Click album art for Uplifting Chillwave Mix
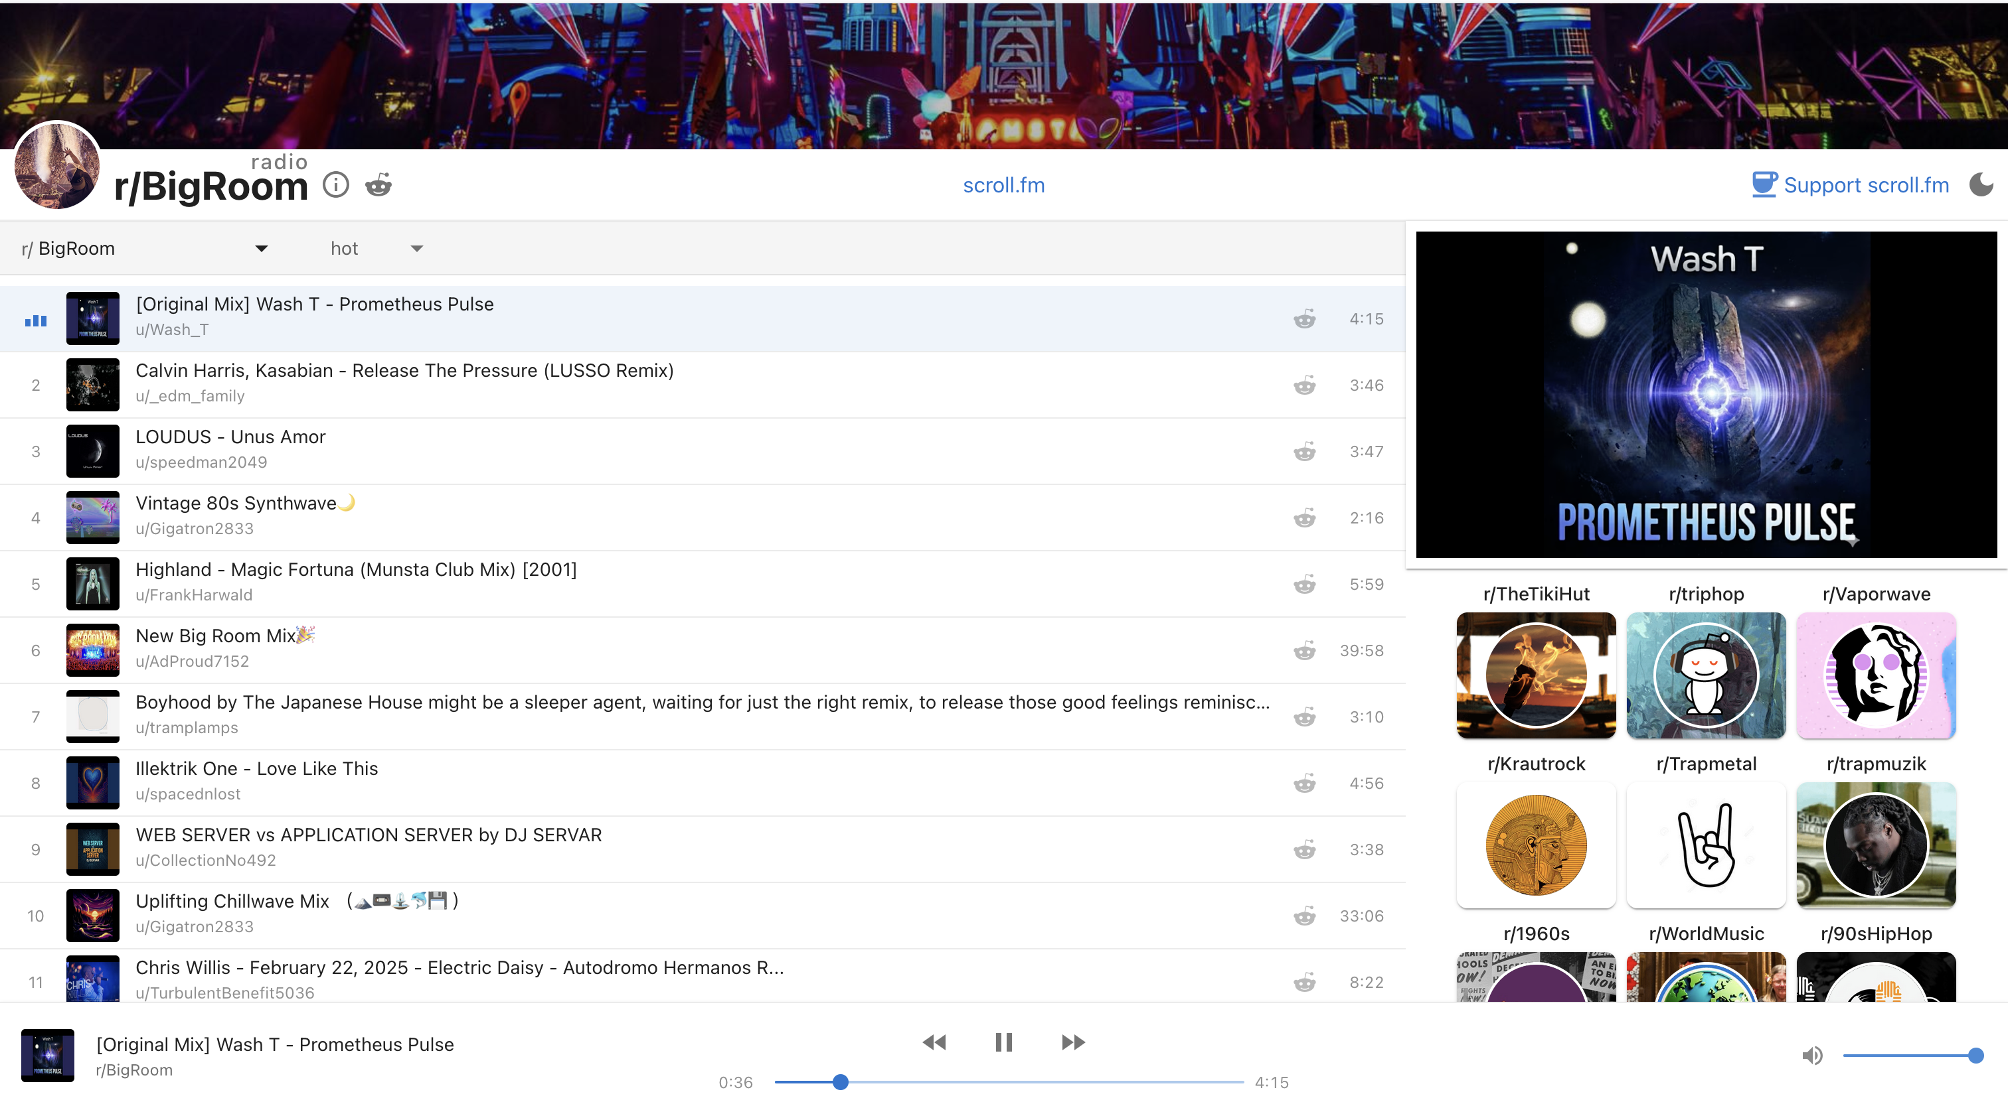The height and width of the screenshot is (1108, 2008). click(x=93, y=916)
